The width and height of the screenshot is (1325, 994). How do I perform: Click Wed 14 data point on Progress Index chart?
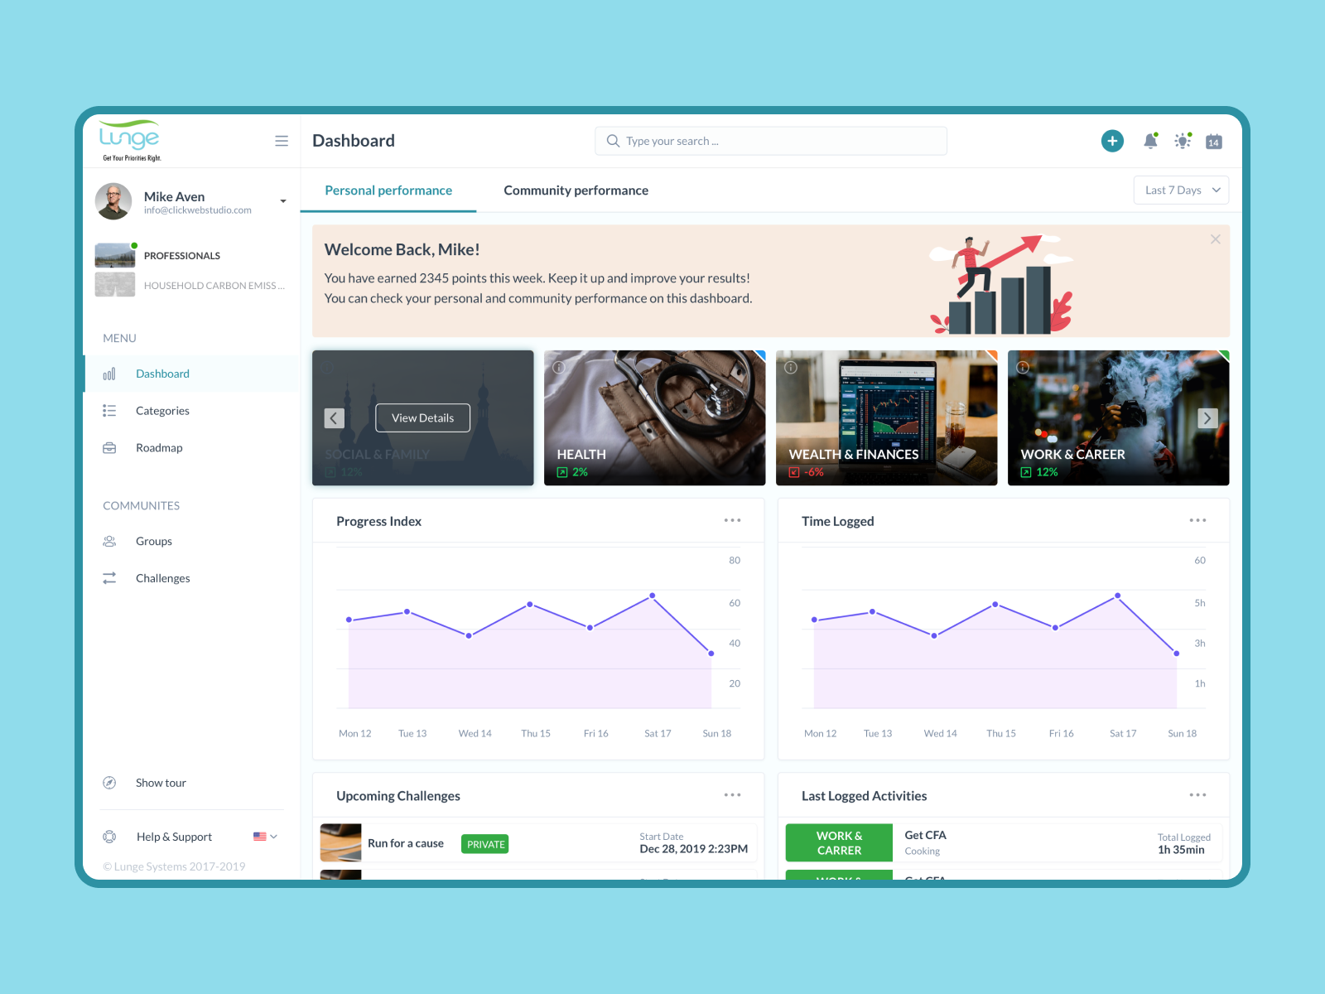[469, 635]
